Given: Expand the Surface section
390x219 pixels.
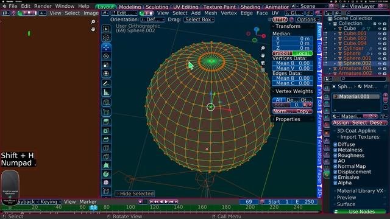Looking at the screenshot, I should [x=346, y=204].
